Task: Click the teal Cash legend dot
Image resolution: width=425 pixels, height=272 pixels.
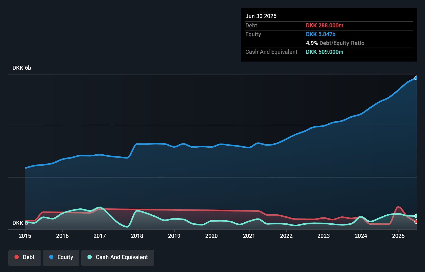Action: coord(90,257)
